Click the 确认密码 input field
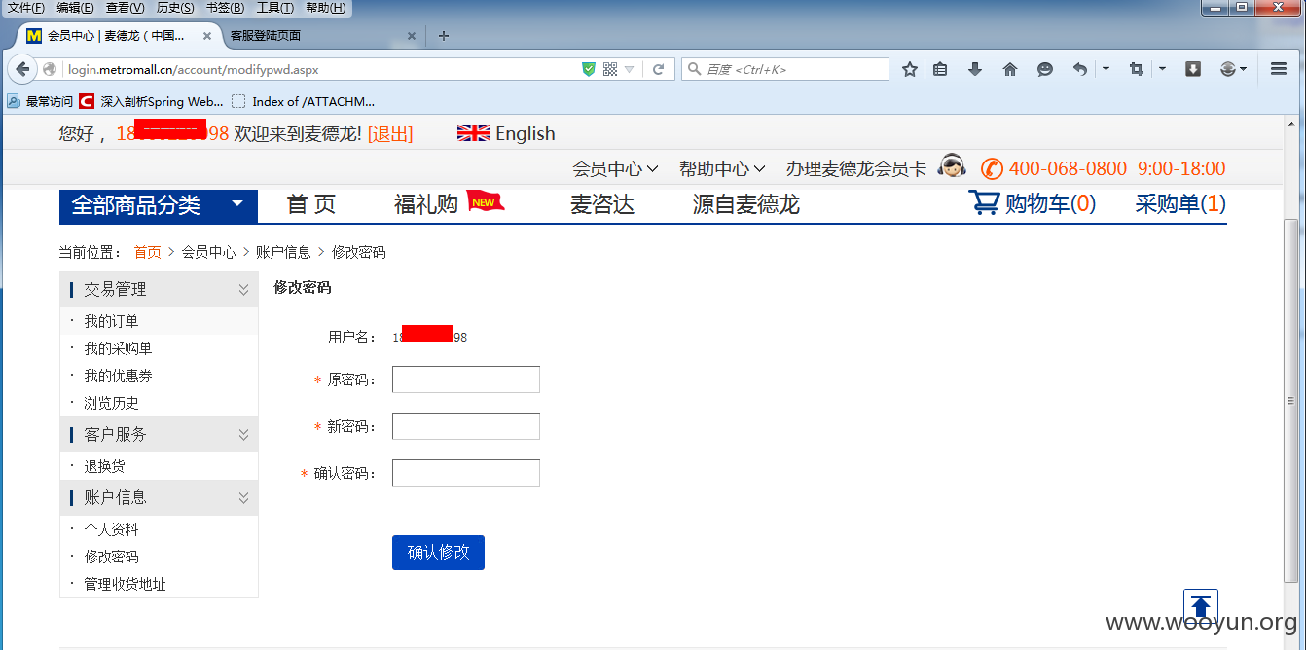1306x650 pixels. [x=466, y=473]
